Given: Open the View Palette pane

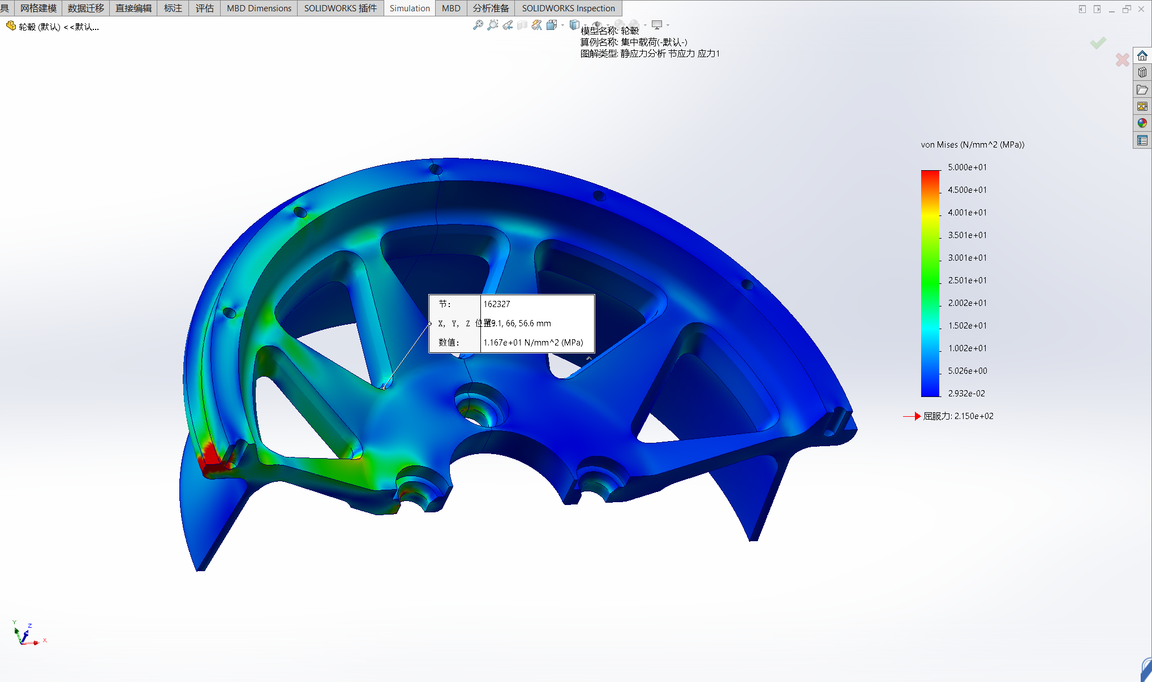Looking at the screenshot, I should click(x=1142, y=106).
